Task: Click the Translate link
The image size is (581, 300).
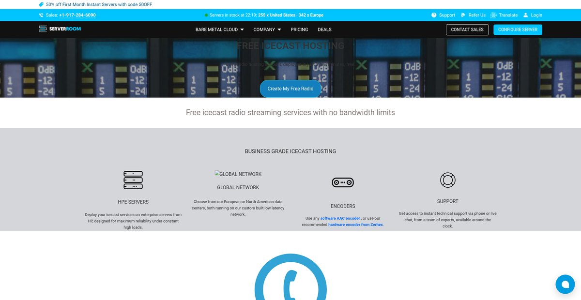Action: click(x=508, y=15)
